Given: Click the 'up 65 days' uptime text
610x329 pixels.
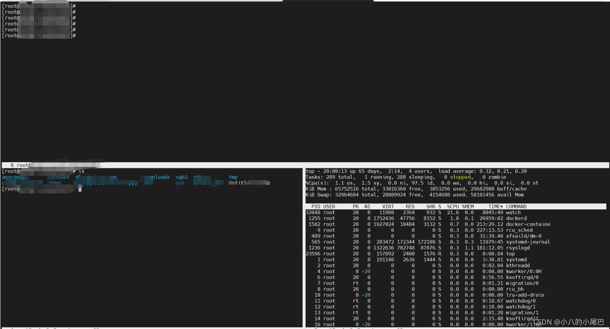Looking at the screenshot, I should pos(365,171).
